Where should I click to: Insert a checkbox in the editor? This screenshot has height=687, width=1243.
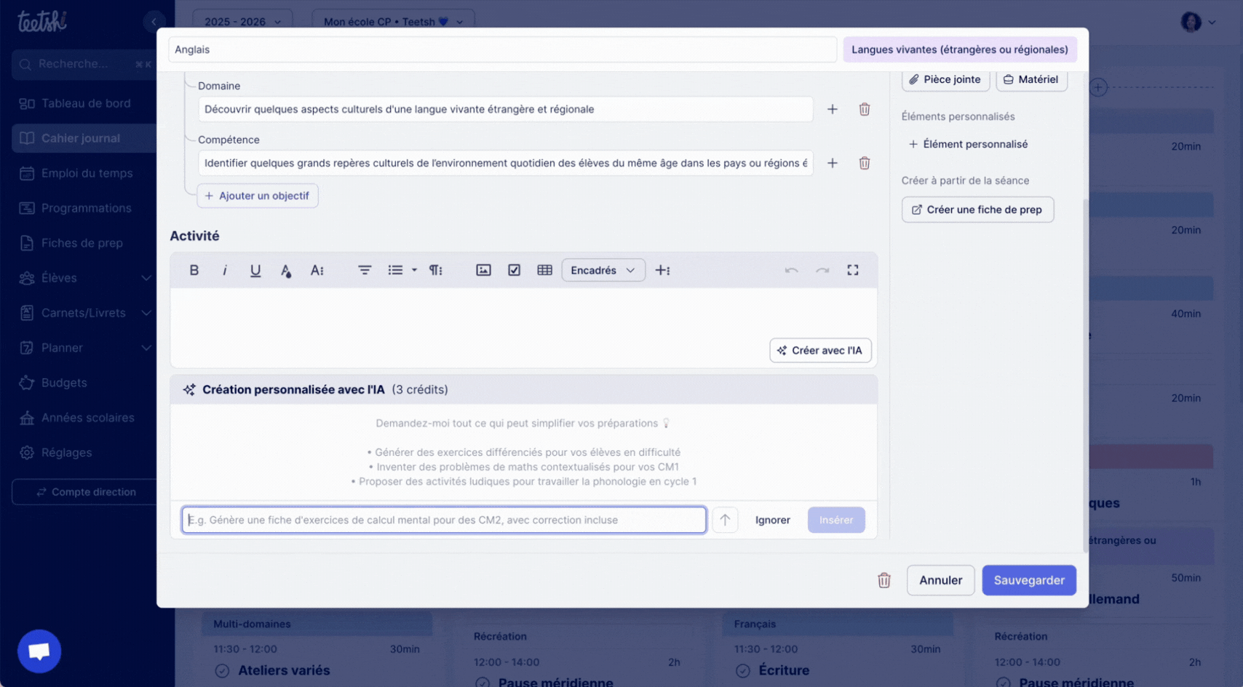pyautogui.click(x=514, y=270)
